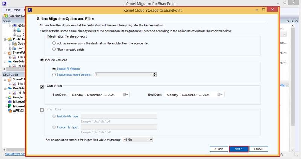Click the Destination pane header
This screenshot has height=159, width=301.
pos(14,74)
